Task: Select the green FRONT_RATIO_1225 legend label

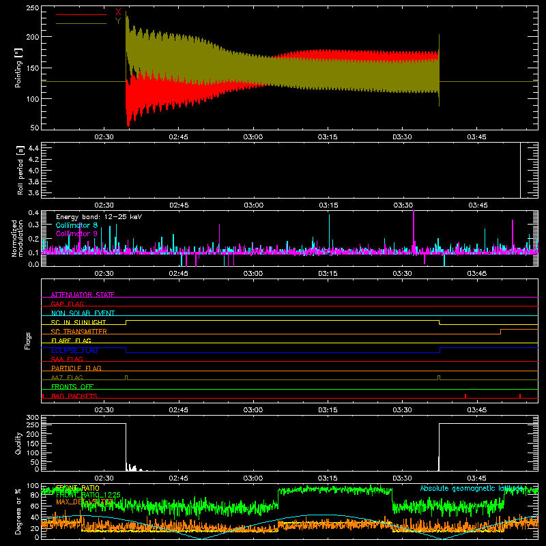Action: click(88, 495)
